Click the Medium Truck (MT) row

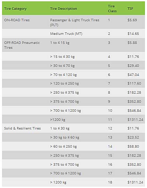(x=73, y=34)
